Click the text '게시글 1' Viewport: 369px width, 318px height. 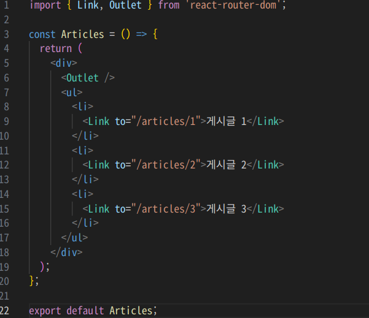[x=226, y=121]
